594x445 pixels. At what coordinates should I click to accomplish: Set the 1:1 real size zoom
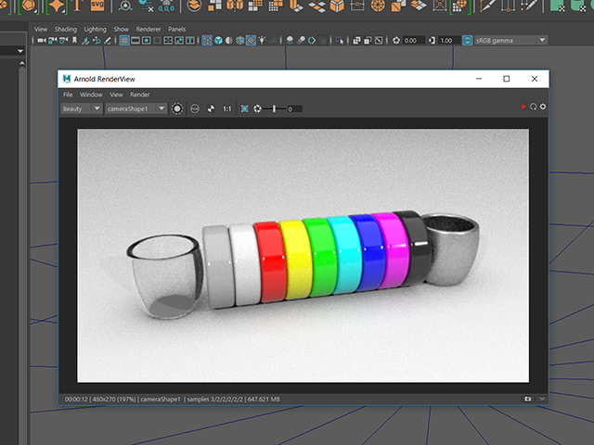[x=226, y=109]
